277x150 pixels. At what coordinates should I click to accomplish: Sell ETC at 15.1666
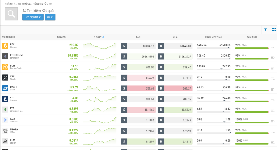tap(138, 110)
